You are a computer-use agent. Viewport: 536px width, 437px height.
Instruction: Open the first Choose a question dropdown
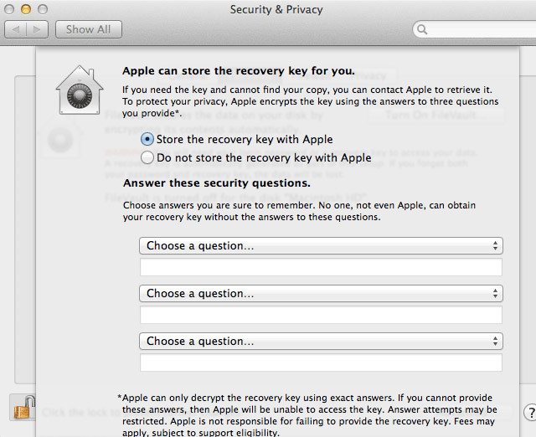point(321,245)
